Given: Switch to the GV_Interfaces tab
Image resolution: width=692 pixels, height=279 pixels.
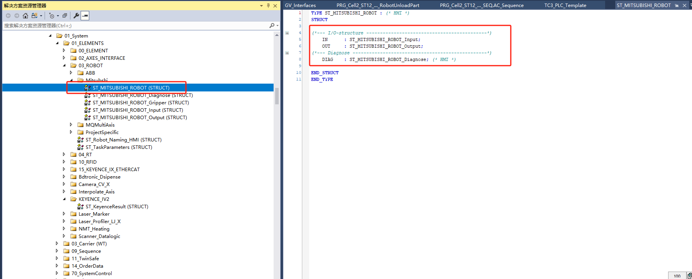Looking at the screenshot, I should point(300,5).
